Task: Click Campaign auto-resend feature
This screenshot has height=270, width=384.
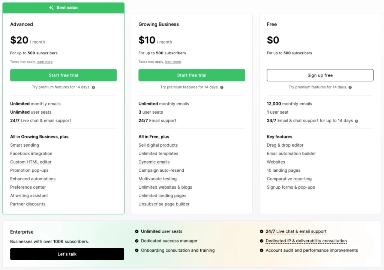Action: click(x=161, y=170)
